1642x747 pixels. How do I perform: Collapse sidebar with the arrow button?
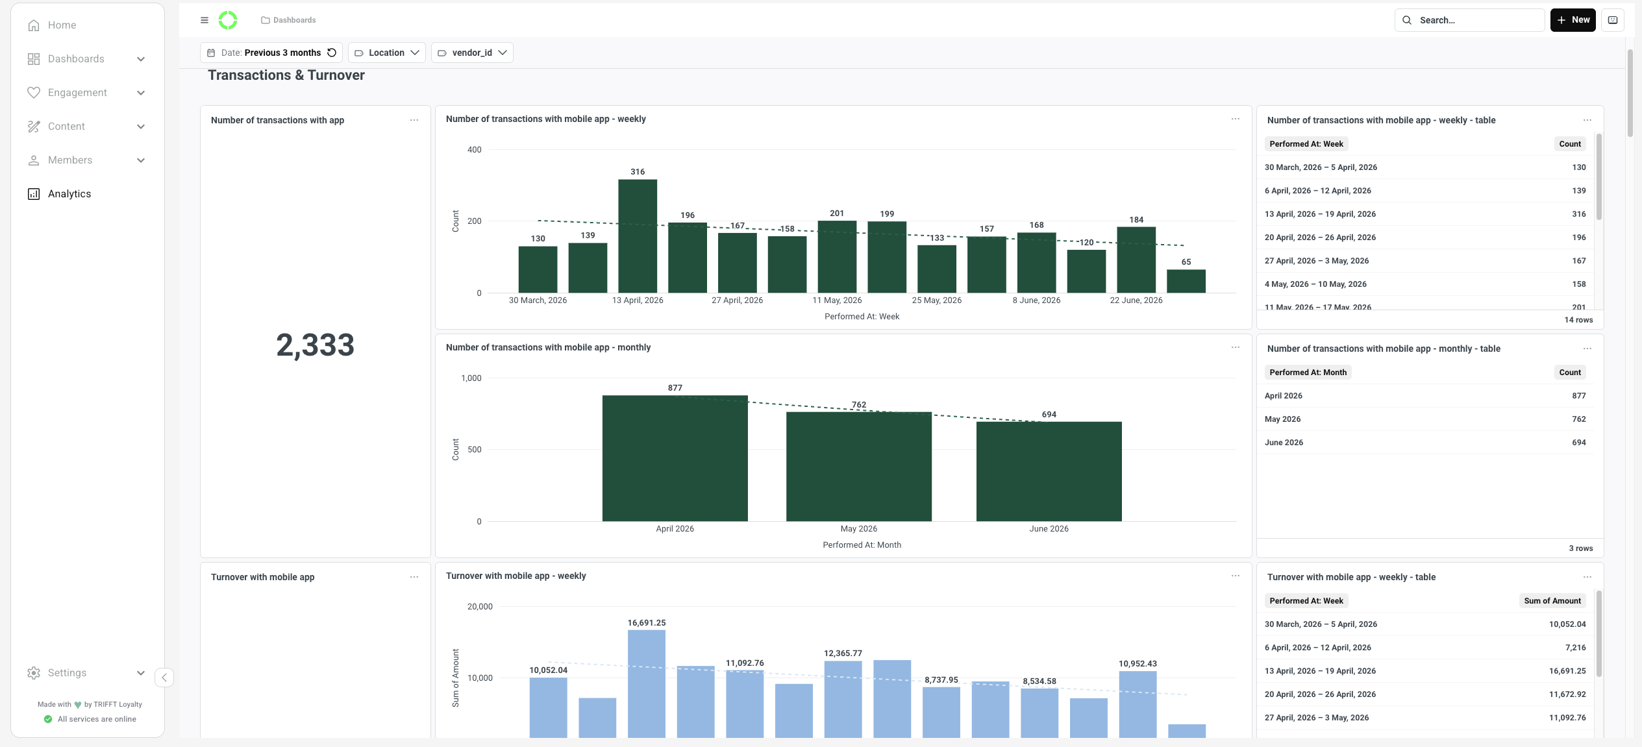[x=164, y=678]
